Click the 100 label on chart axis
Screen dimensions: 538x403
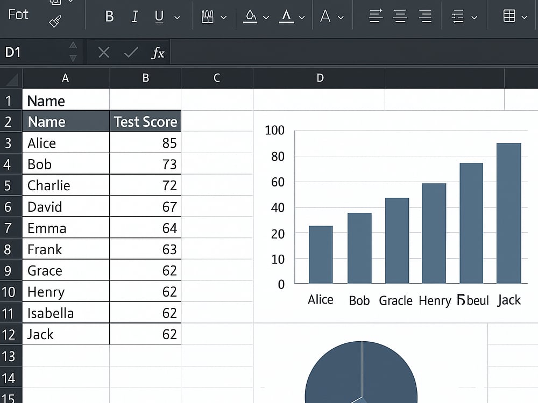[274, 130]
